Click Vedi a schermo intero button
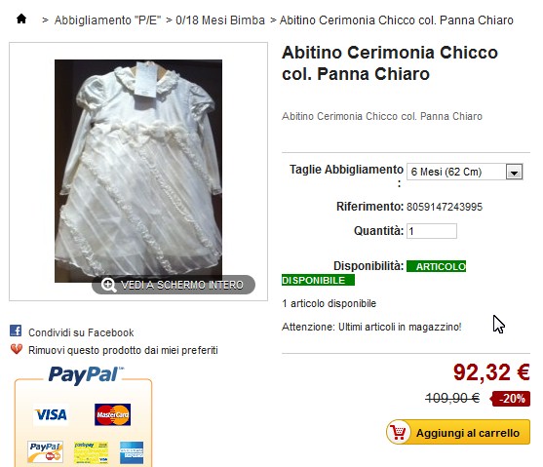543x467 pixels. click(x=174, y=285)
